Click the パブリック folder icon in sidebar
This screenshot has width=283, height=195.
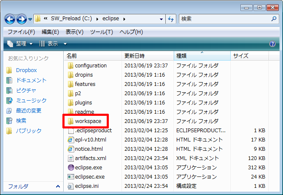[9, 131]
